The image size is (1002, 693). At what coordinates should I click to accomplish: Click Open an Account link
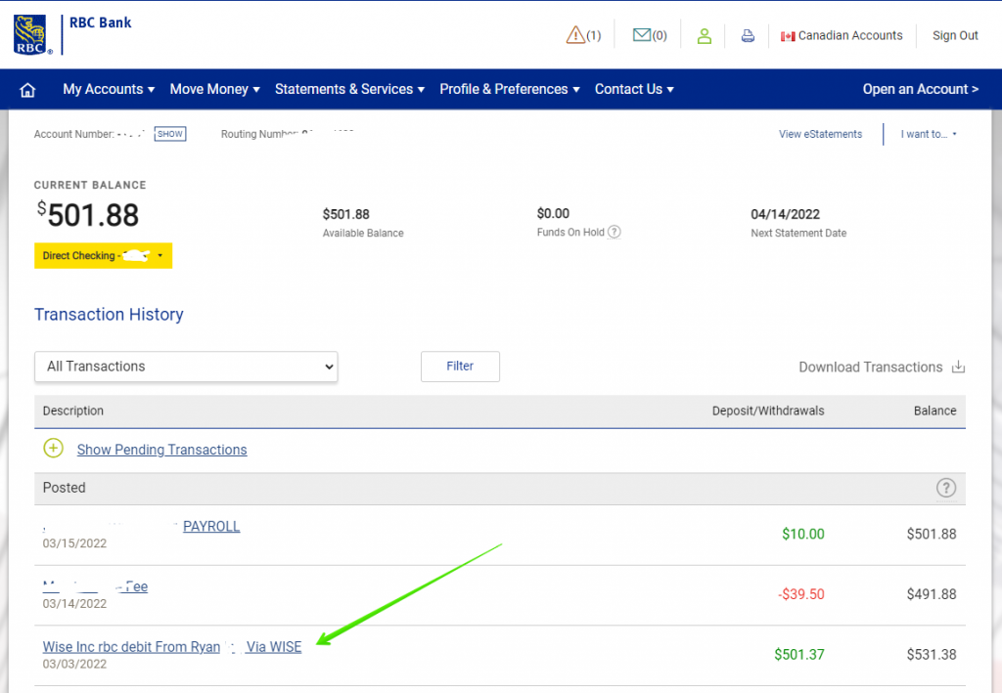pyautogui.click(x=920, y=89)
